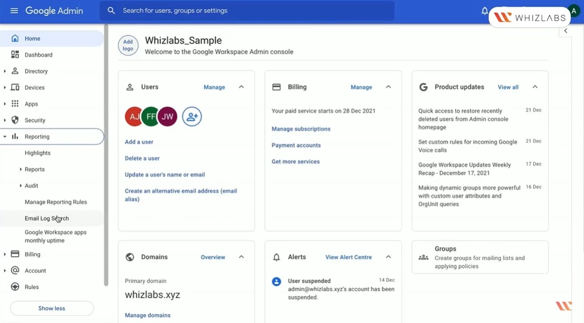Expand the Directory tree arrow
The image size is (584, 323).
coord(4,71)
